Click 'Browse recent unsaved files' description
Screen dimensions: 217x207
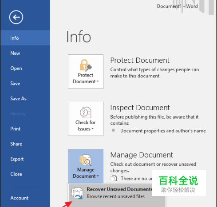116,196
